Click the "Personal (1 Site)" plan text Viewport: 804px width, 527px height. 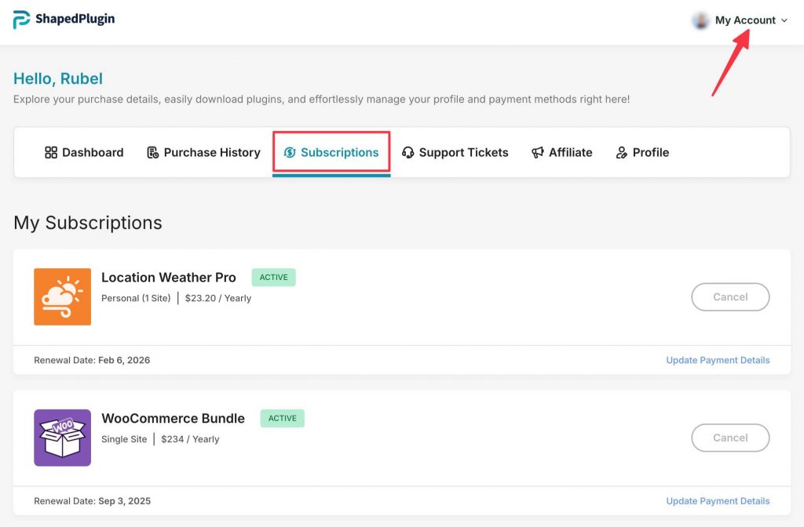[136, 298]
